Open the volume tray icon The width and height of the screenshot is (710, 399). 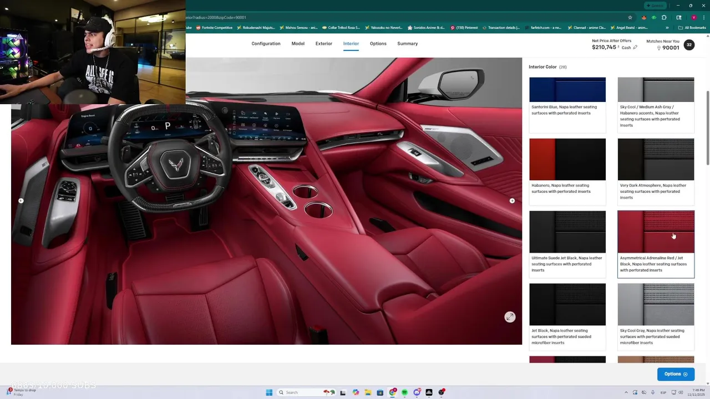[681, 392]
